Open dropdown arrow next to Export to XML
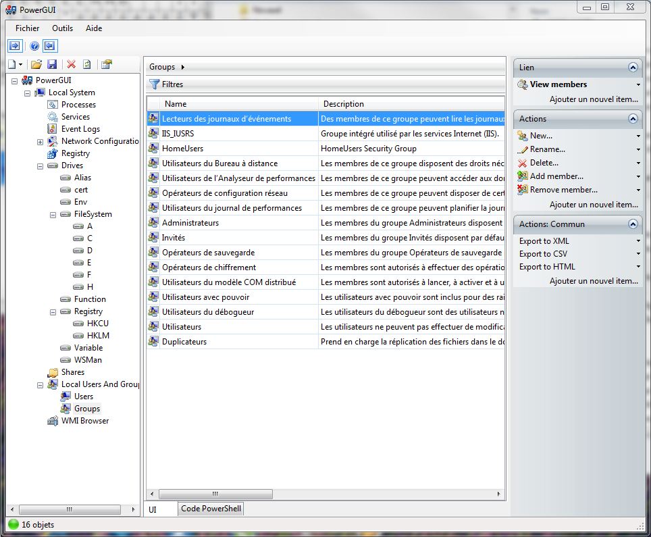The image size is (651, 537). pyautogui.click(x=638, y=241)
